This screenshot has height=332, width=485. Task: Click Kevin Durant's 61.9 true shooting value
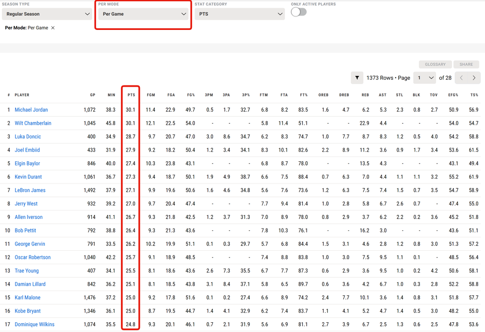[x=474, y=177]
